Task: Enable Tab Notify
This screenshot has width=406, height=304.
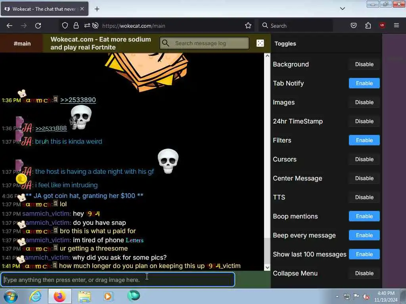Action: pyautogui.click(x=364, y=83)
